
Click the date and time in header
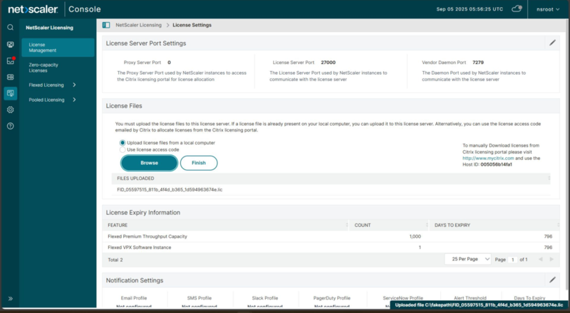tap(470, 9)
